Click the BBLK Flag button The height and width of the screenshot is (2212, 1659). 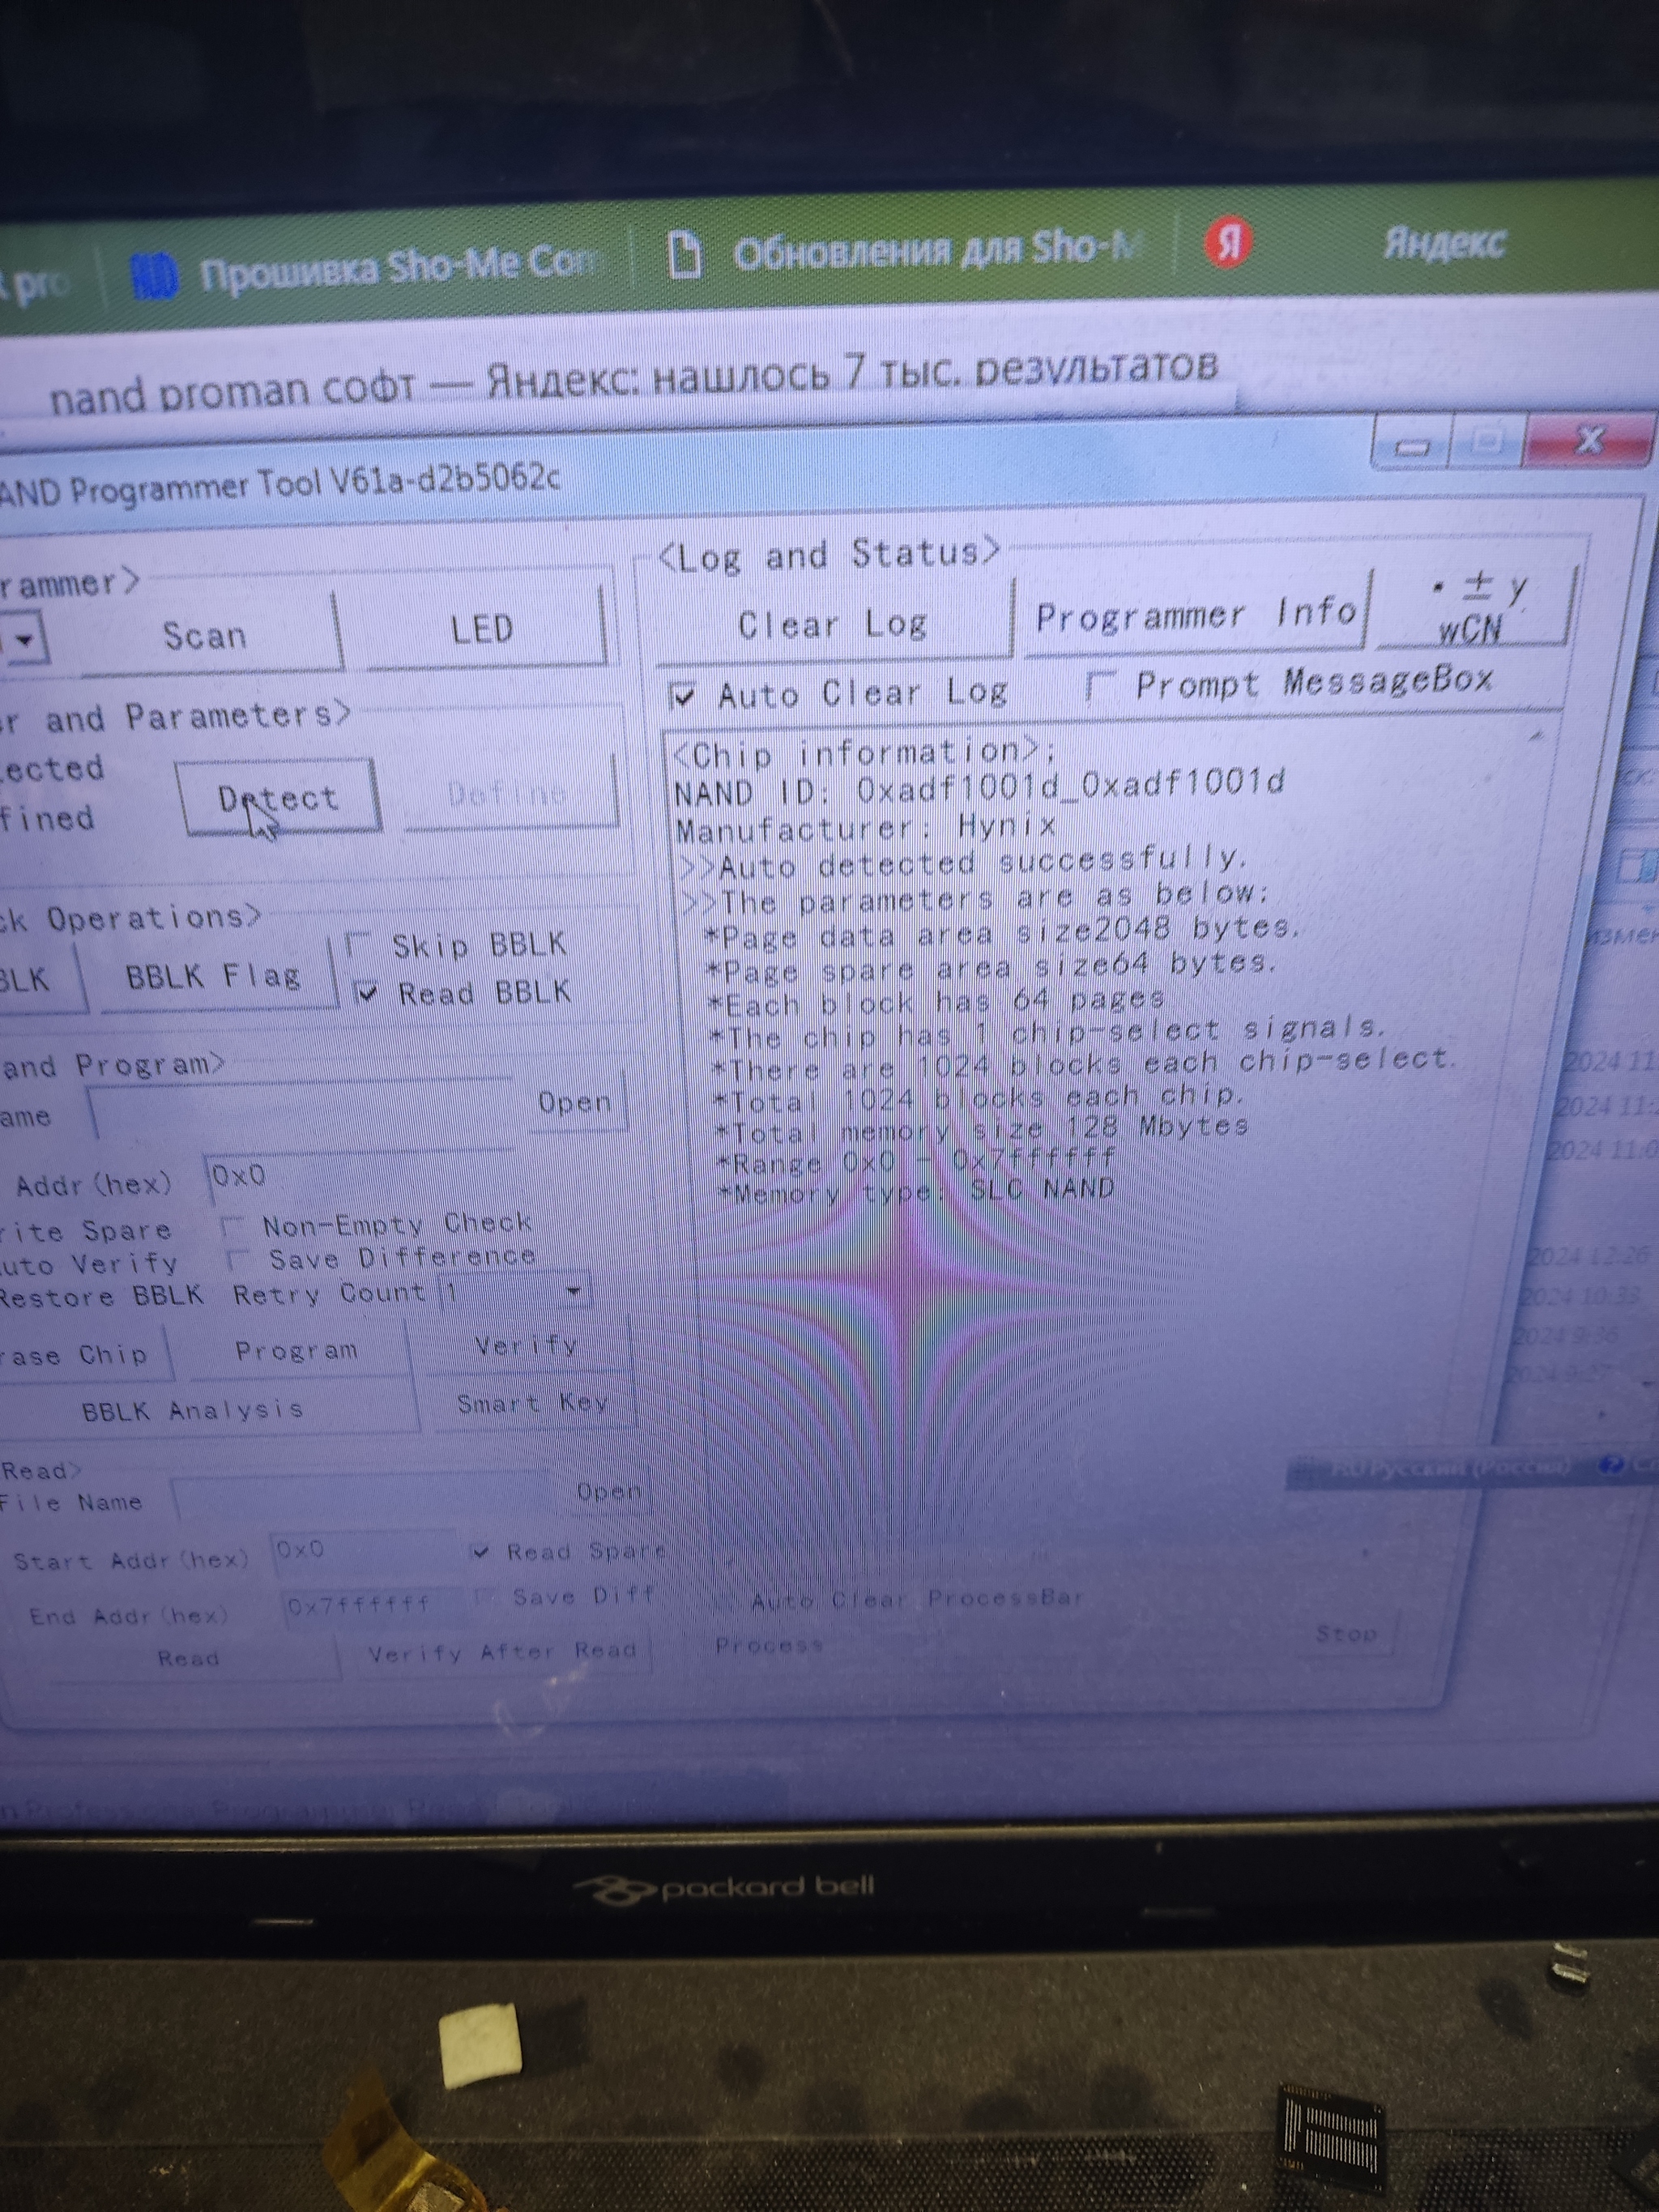click(x=213, y=976)
